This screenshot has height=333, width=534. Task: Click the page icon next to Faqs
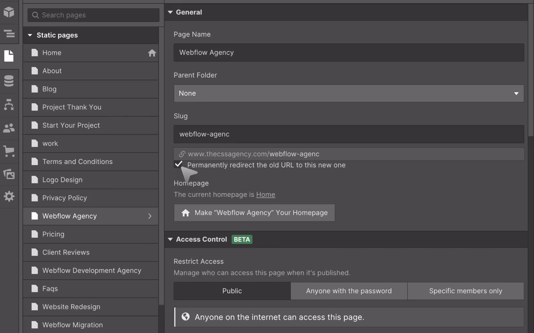35,288
